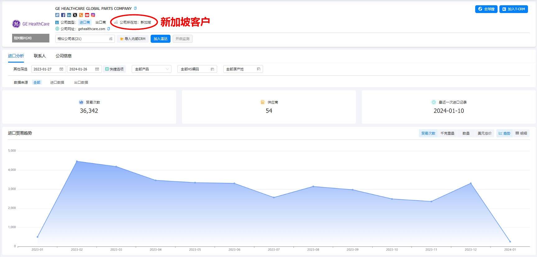The width and height of the screenshot is (537, 257).
Task: Select the 进口商 importer company type tag
Action: [x=85, y=22]
